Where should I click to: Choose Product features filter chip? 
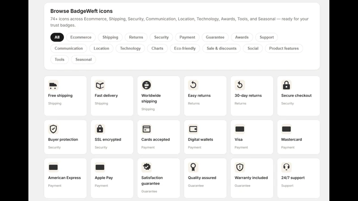284,48
